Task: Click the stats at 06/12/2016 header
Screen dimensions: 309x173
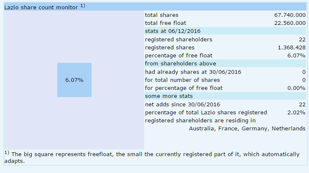Action: click(x=173, y=31)
